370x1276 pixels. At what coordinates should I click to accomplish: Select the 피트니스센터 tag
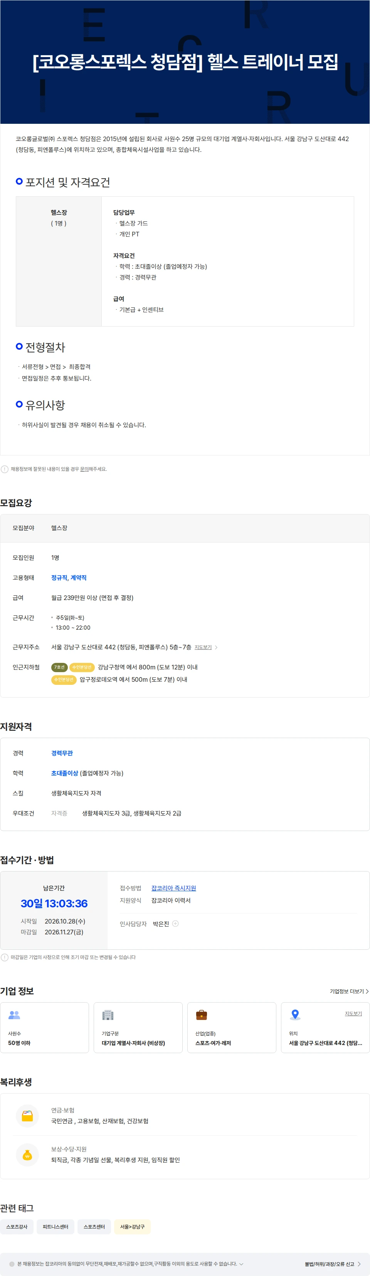(55, 1227)
